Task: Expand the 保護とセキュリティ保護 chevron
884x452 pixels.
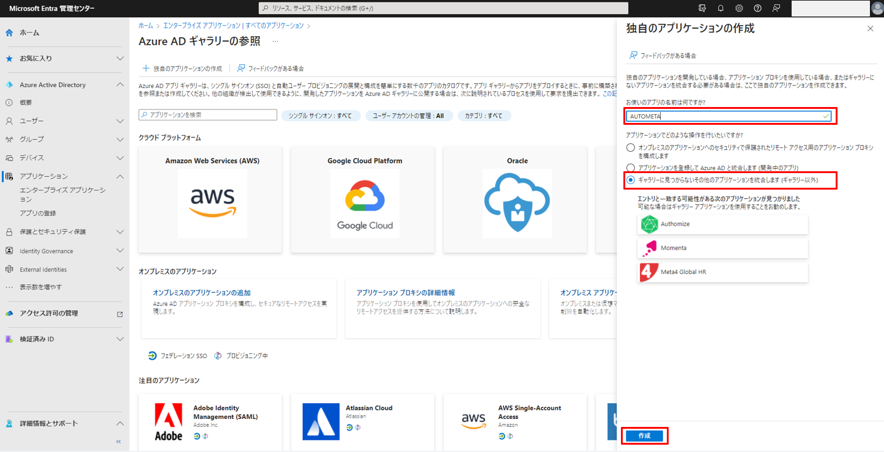Action: (120, 232)
